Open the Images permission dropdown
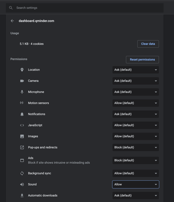The height and width of the screenshot is (202, 174). tap(136, 136)
